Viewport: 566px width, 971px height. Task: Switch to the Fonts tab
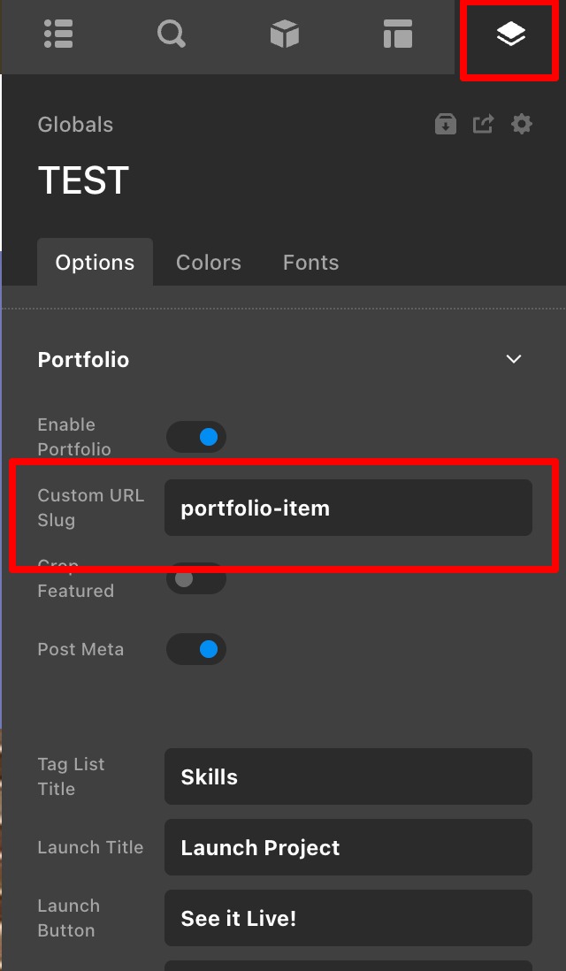pos(311,263)
